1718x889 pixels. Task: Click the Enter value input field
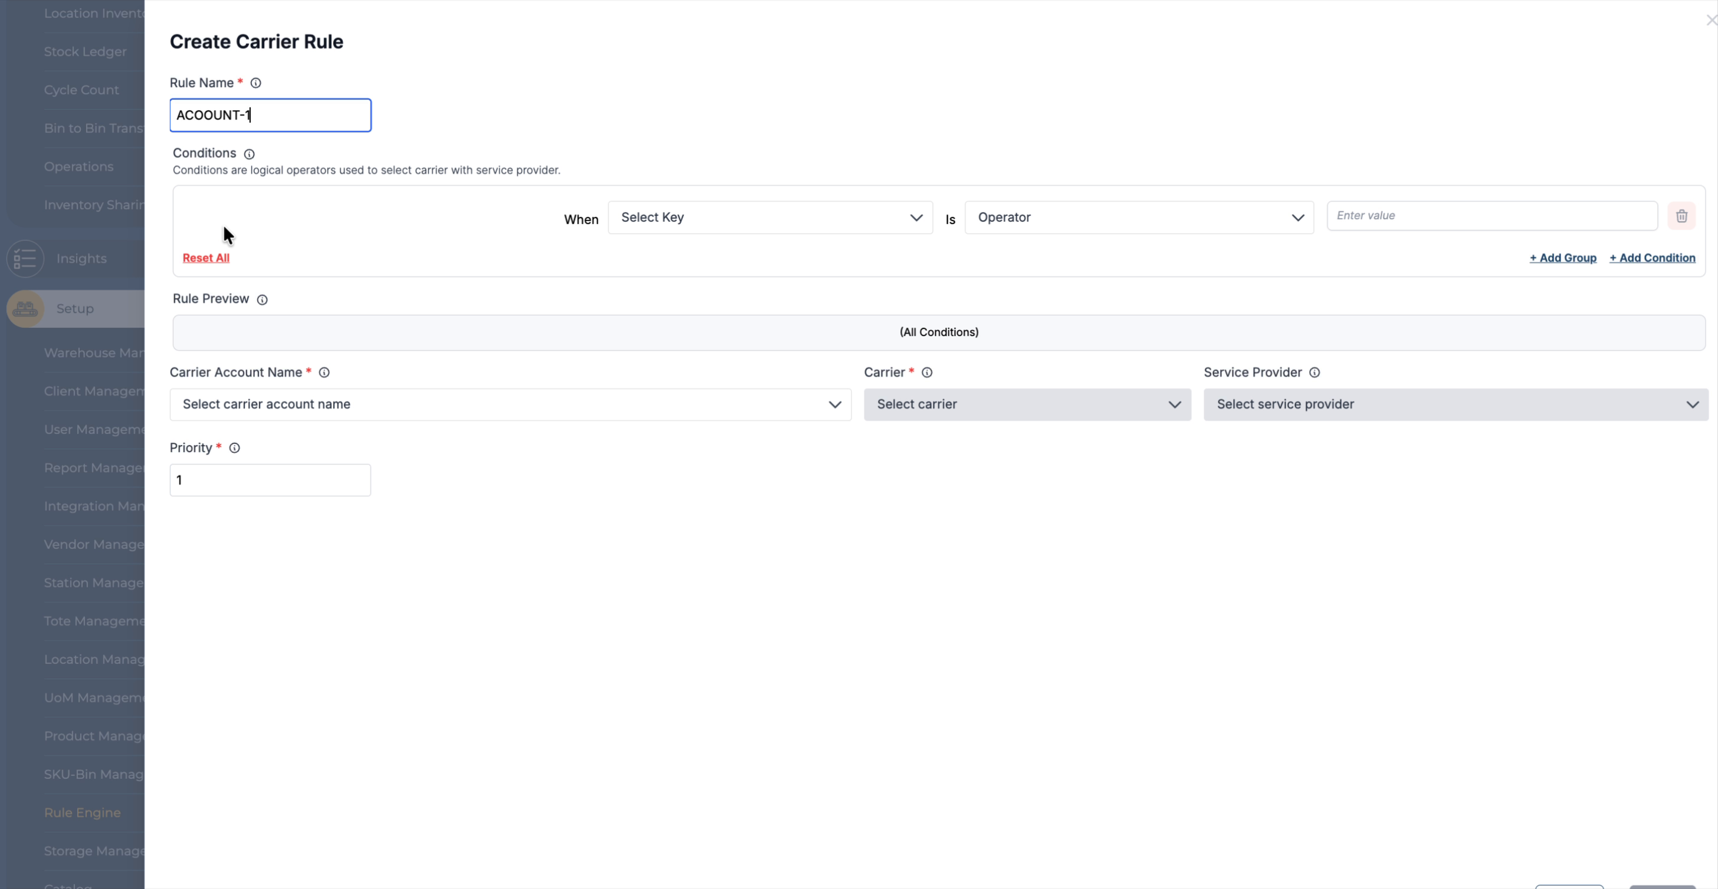[x=1493, y=216]
